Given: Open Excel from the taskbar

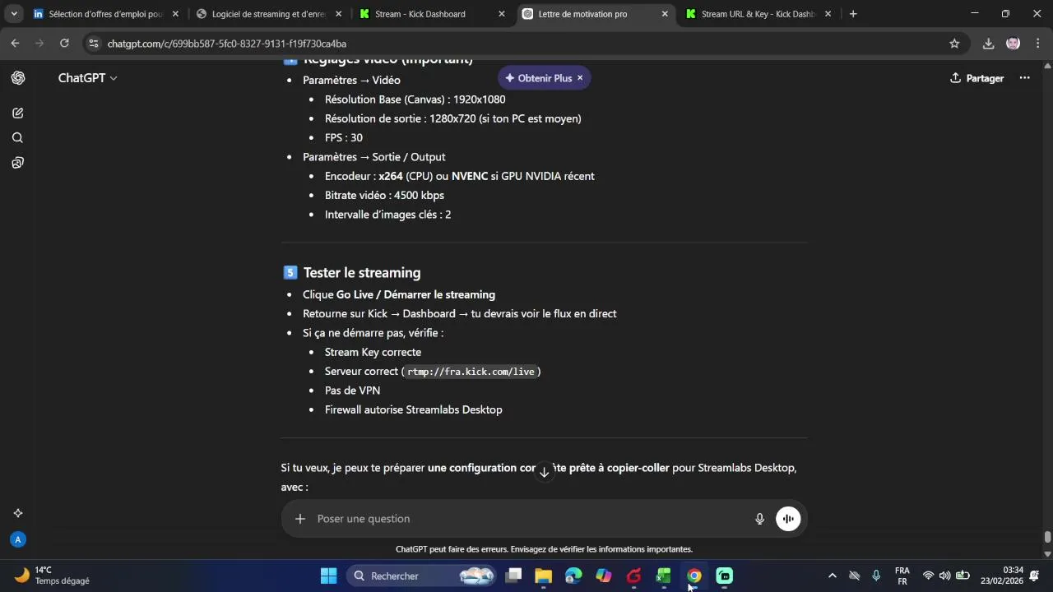Looking at the screenshot, I should (x=664, y=576).
